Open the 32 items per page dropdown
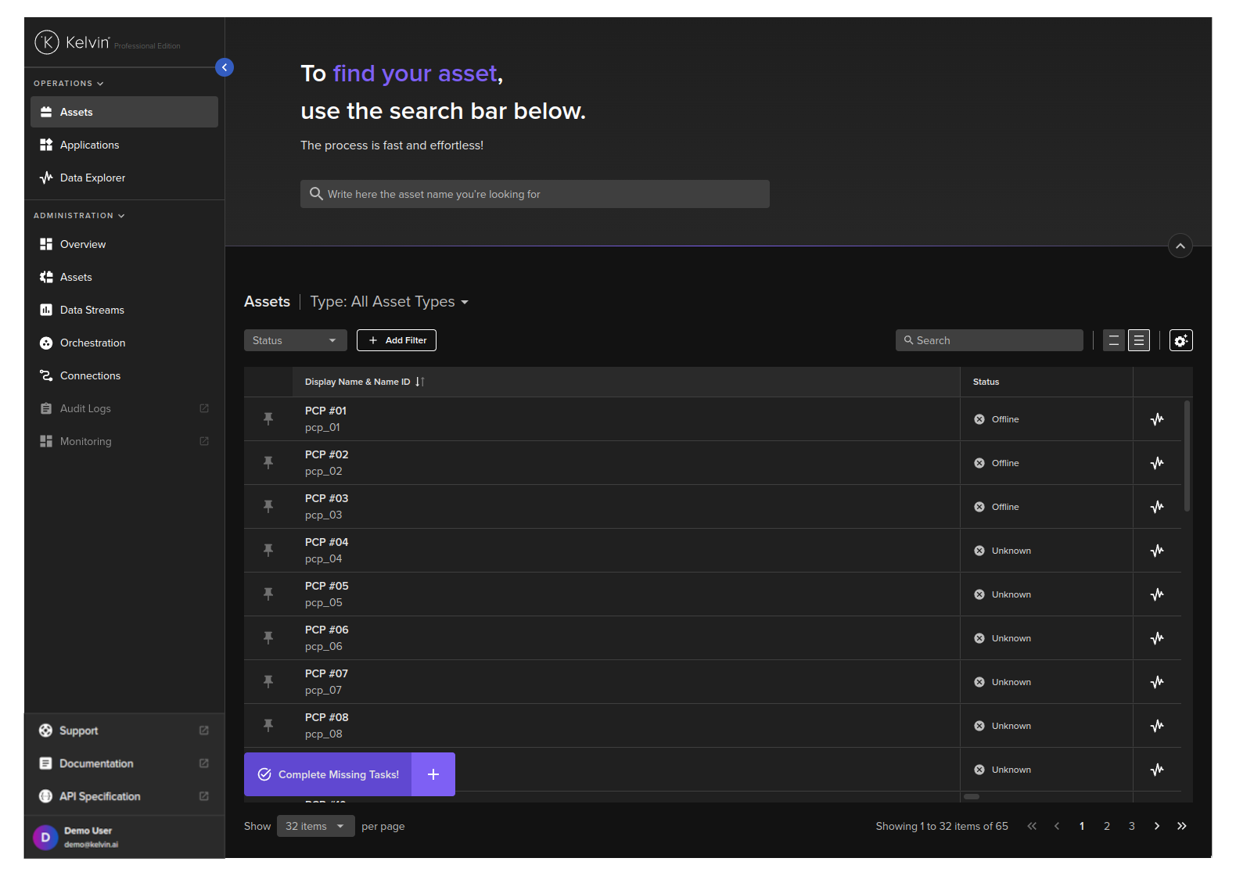Viewport: 1236px width, 876px height. pyautogui.click(x=315, y=826)
